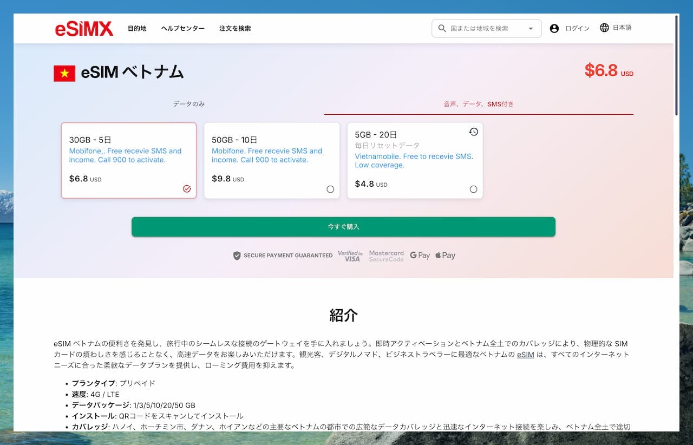Open the 目的地 navigation menu
This screenshot has width=693, height=445.
click(x=137, y=29)
